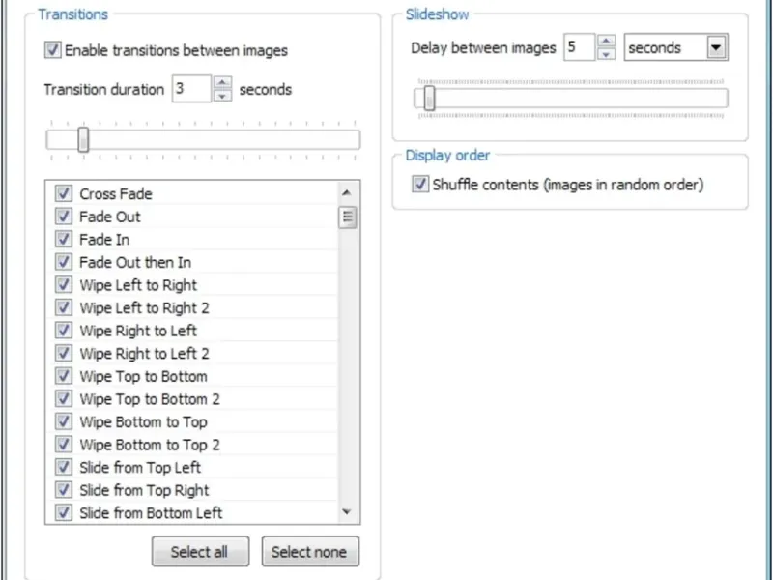Uncheck the Wipe Left to Right transition
The width and height of the screenshot is (773, 580).
coord(64,285)
